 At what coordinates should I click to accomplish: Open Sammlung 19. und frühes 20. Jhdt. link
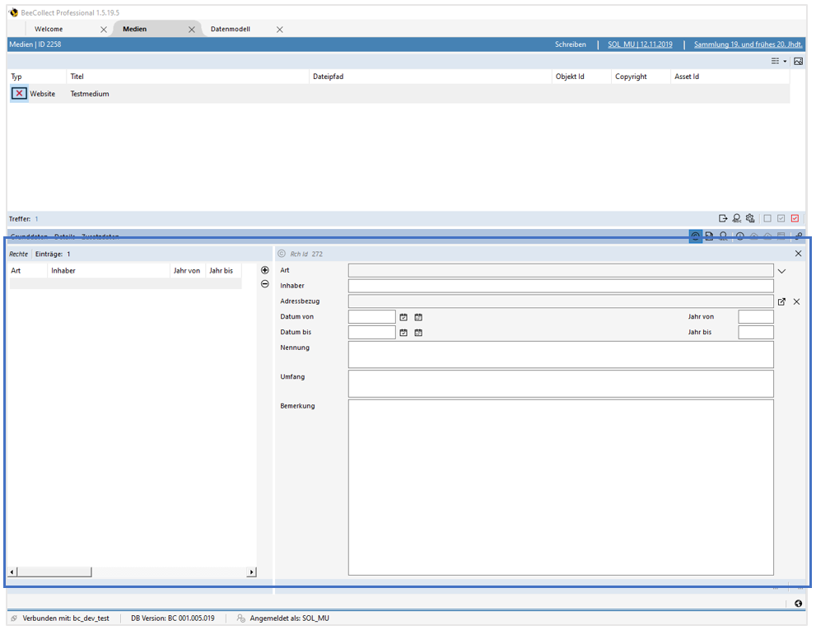(748, 44)
